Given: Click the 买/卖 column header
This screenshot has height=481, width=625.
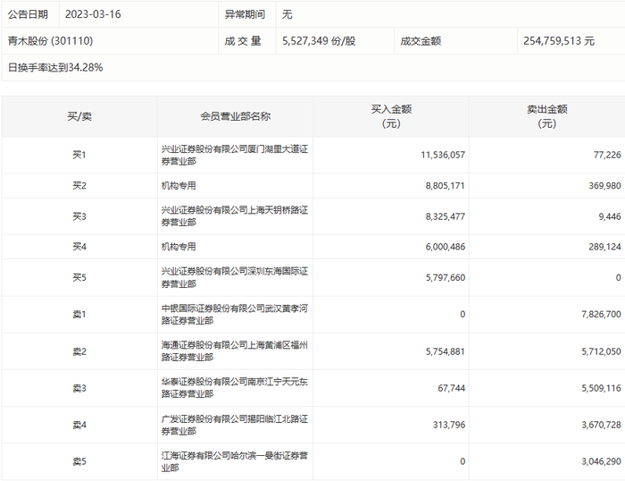Looking at the screenshot, I should tap(79, 116).
